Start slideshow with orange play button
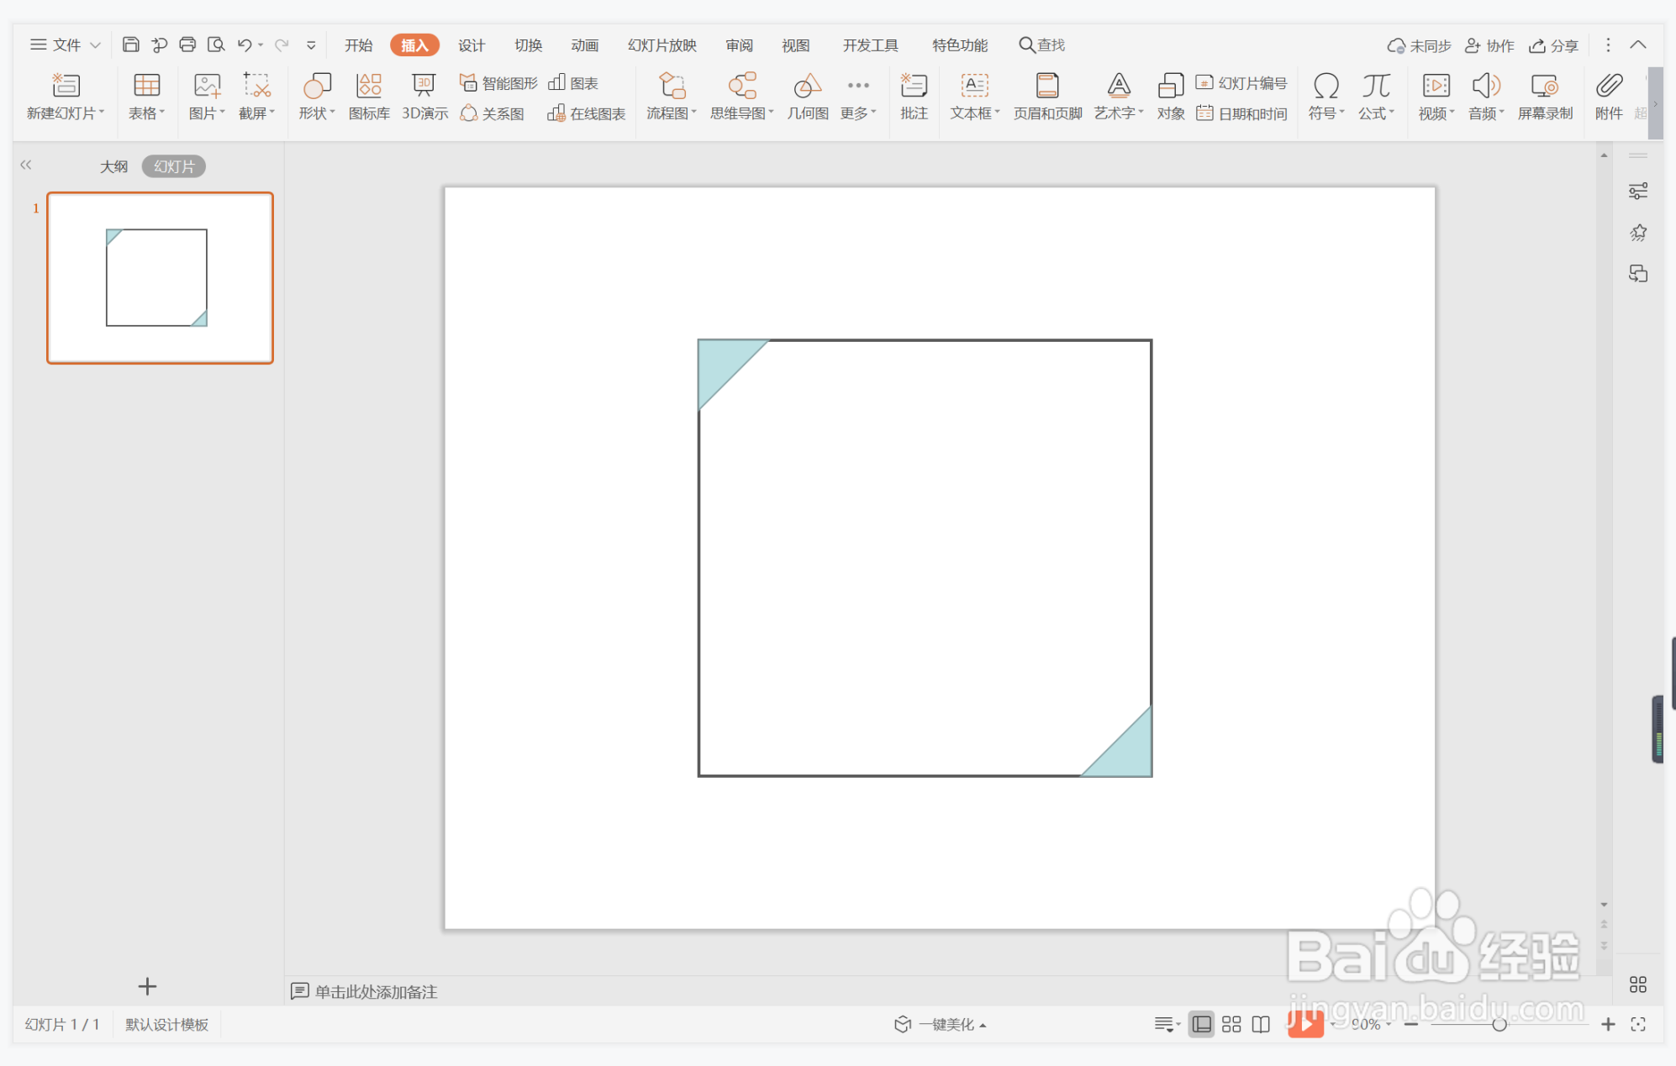Screen dimensions: 1676x1066 pyautogui.click(x=1305, y=1023)
